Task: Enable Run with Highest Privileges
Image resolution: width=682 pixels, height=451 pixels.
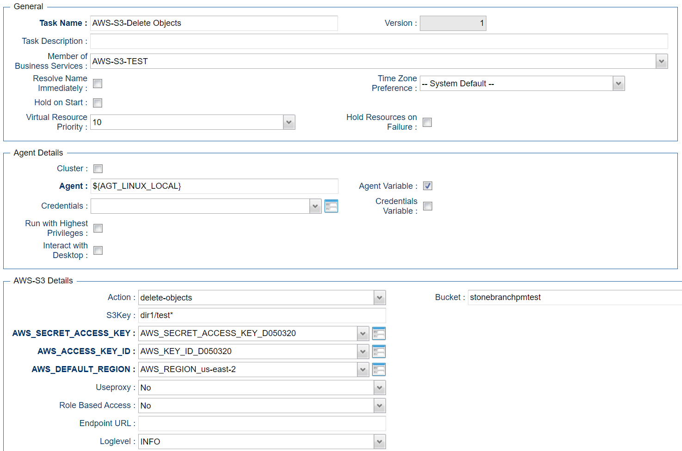Action: click(98, 229)
